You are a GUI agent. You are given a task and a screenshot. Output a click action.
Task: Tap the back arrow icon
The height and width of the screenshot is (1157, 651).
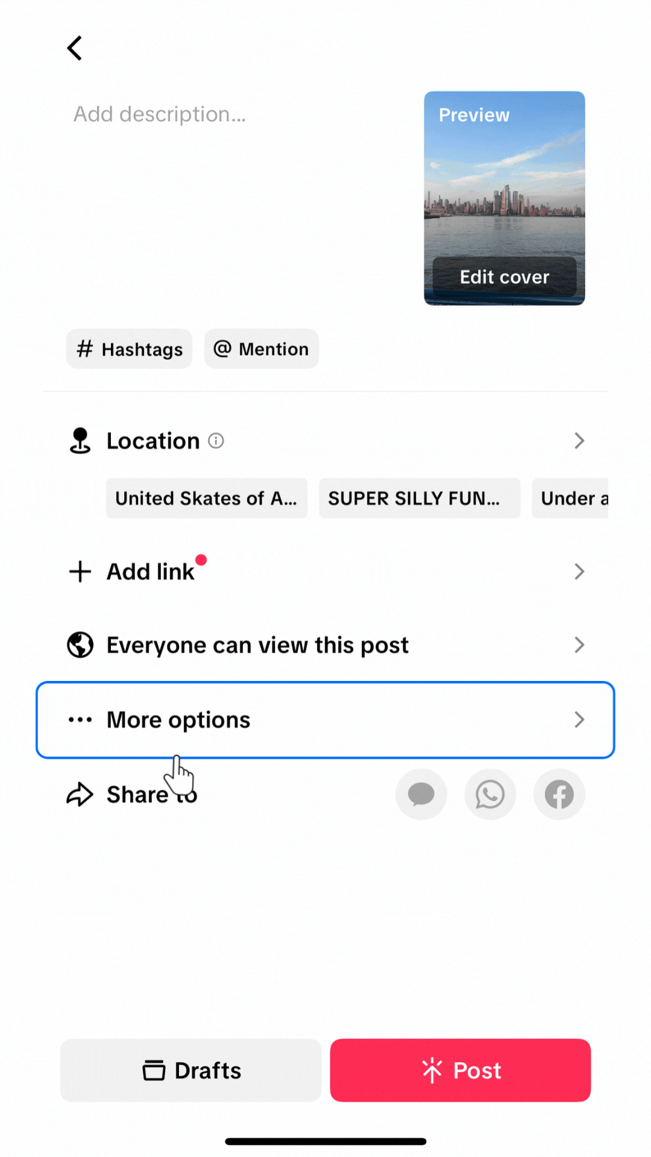[x=74, y=48]
